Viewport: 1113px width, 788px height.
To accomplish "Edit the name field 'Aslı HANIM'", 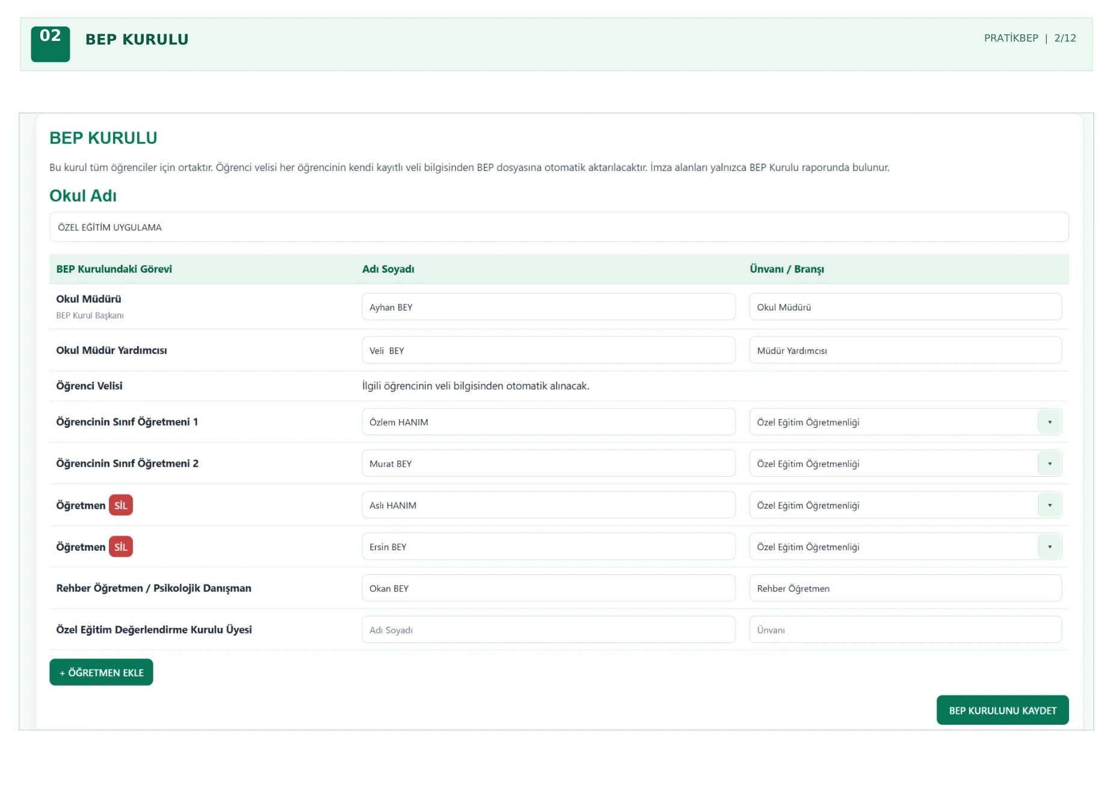I will click(548, 505).
